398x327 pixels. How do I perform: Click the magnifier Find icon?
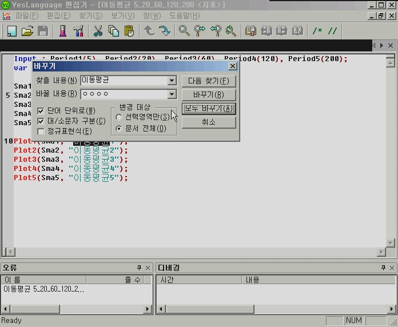pyautogui.click(x=184, y=31)
